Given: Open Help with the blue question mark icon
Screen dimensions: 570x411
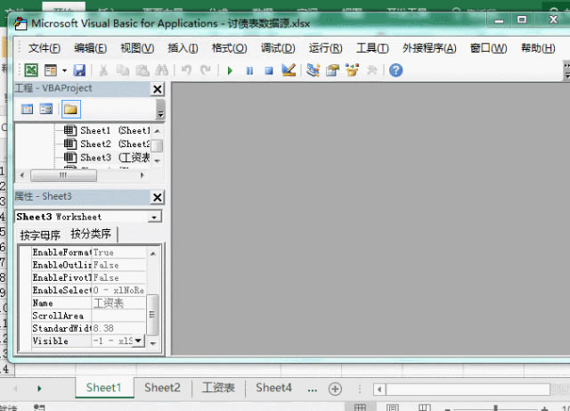Looking at the screenshot, I should [x=395, y=70].
